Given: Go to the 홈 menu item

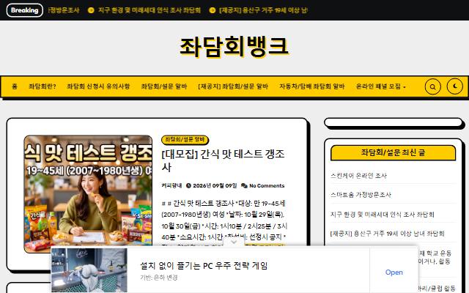Looking at the screenshot, I should click(x=15, y=86).
